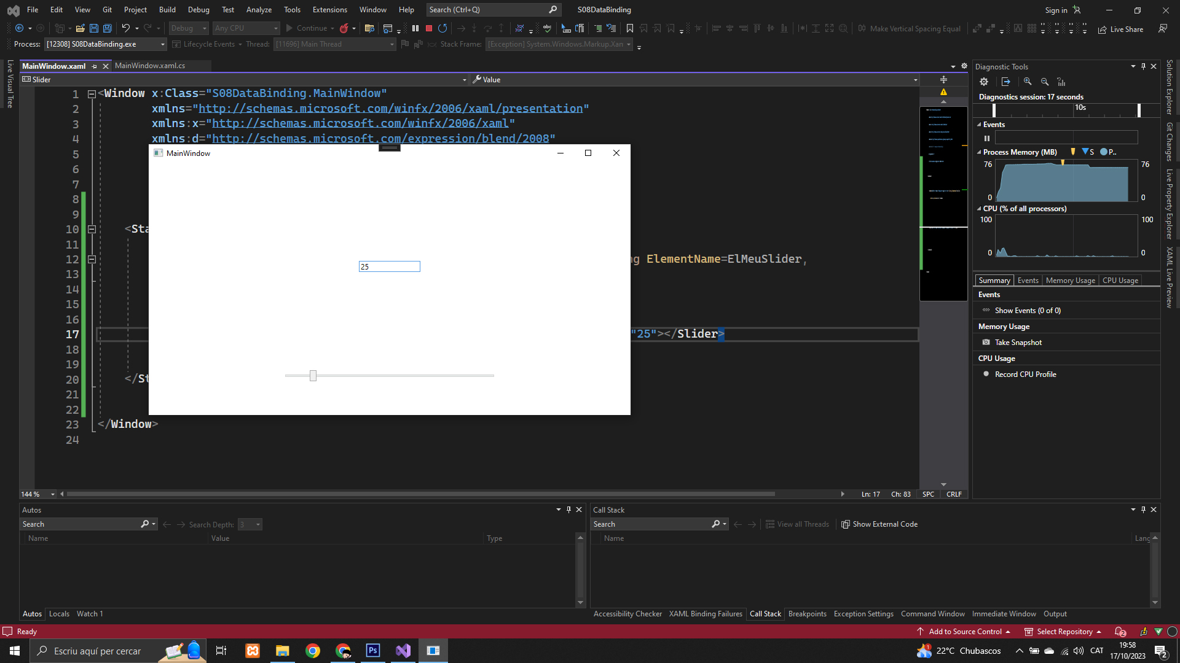Open Diagnostic Tools settings gear
The image size is (1180, 663).
[x=984, y=82]
